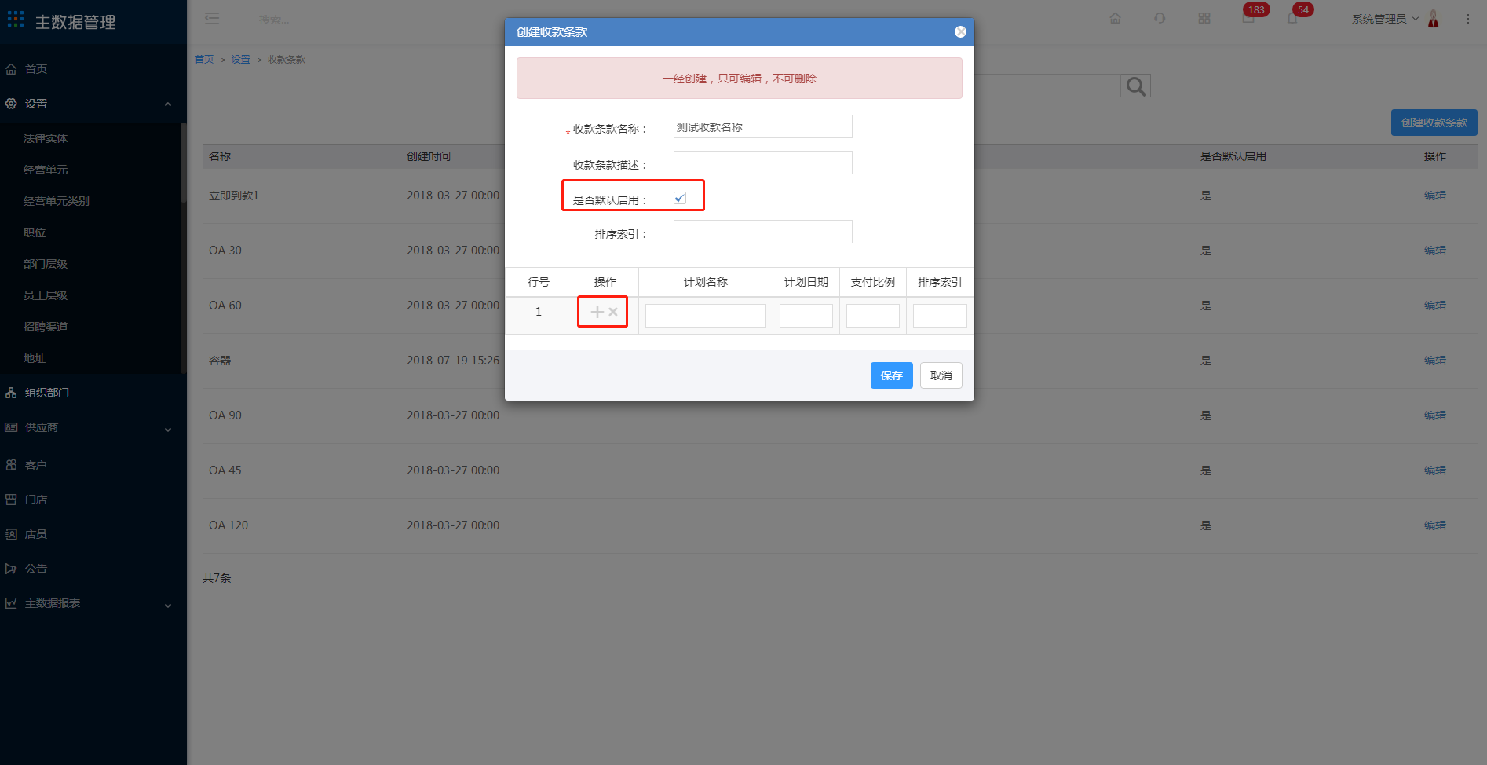Click the 首页 breadcrumb link
Screen dimensions: 1487x765
tap(204, 60)
